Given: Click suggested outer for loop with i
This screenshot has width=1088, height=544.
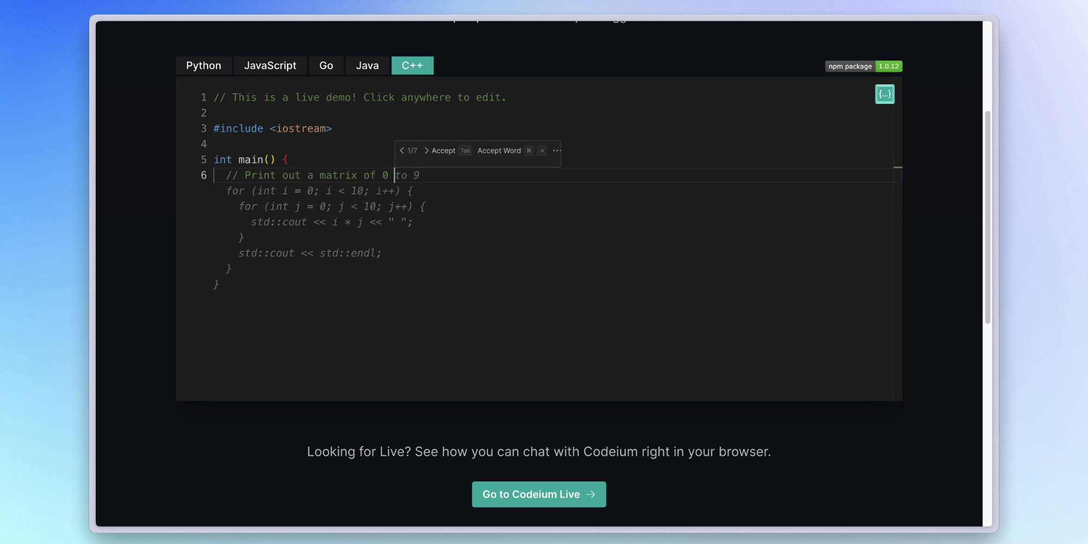Looking at the screenshot, I should (x=319, y=191).
